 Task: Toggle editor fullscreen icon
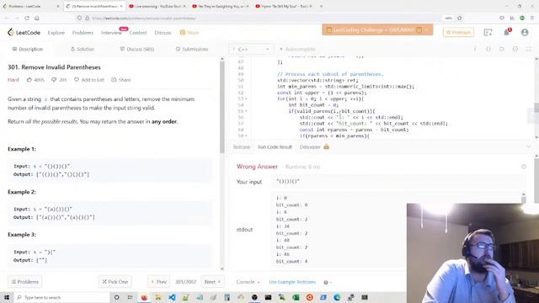click(528, 49)
